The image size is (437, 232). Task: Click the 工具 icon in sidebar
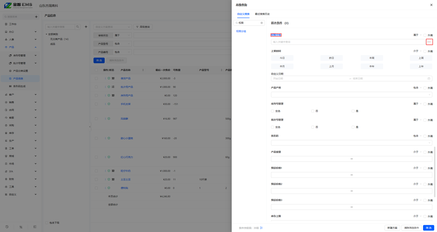6,187
